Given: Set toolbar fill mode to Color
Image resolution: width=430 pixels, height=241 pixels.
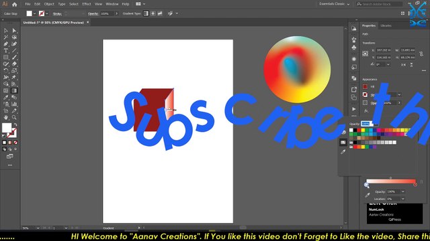Looking at the screenshot, I should [x=5, y=143].
